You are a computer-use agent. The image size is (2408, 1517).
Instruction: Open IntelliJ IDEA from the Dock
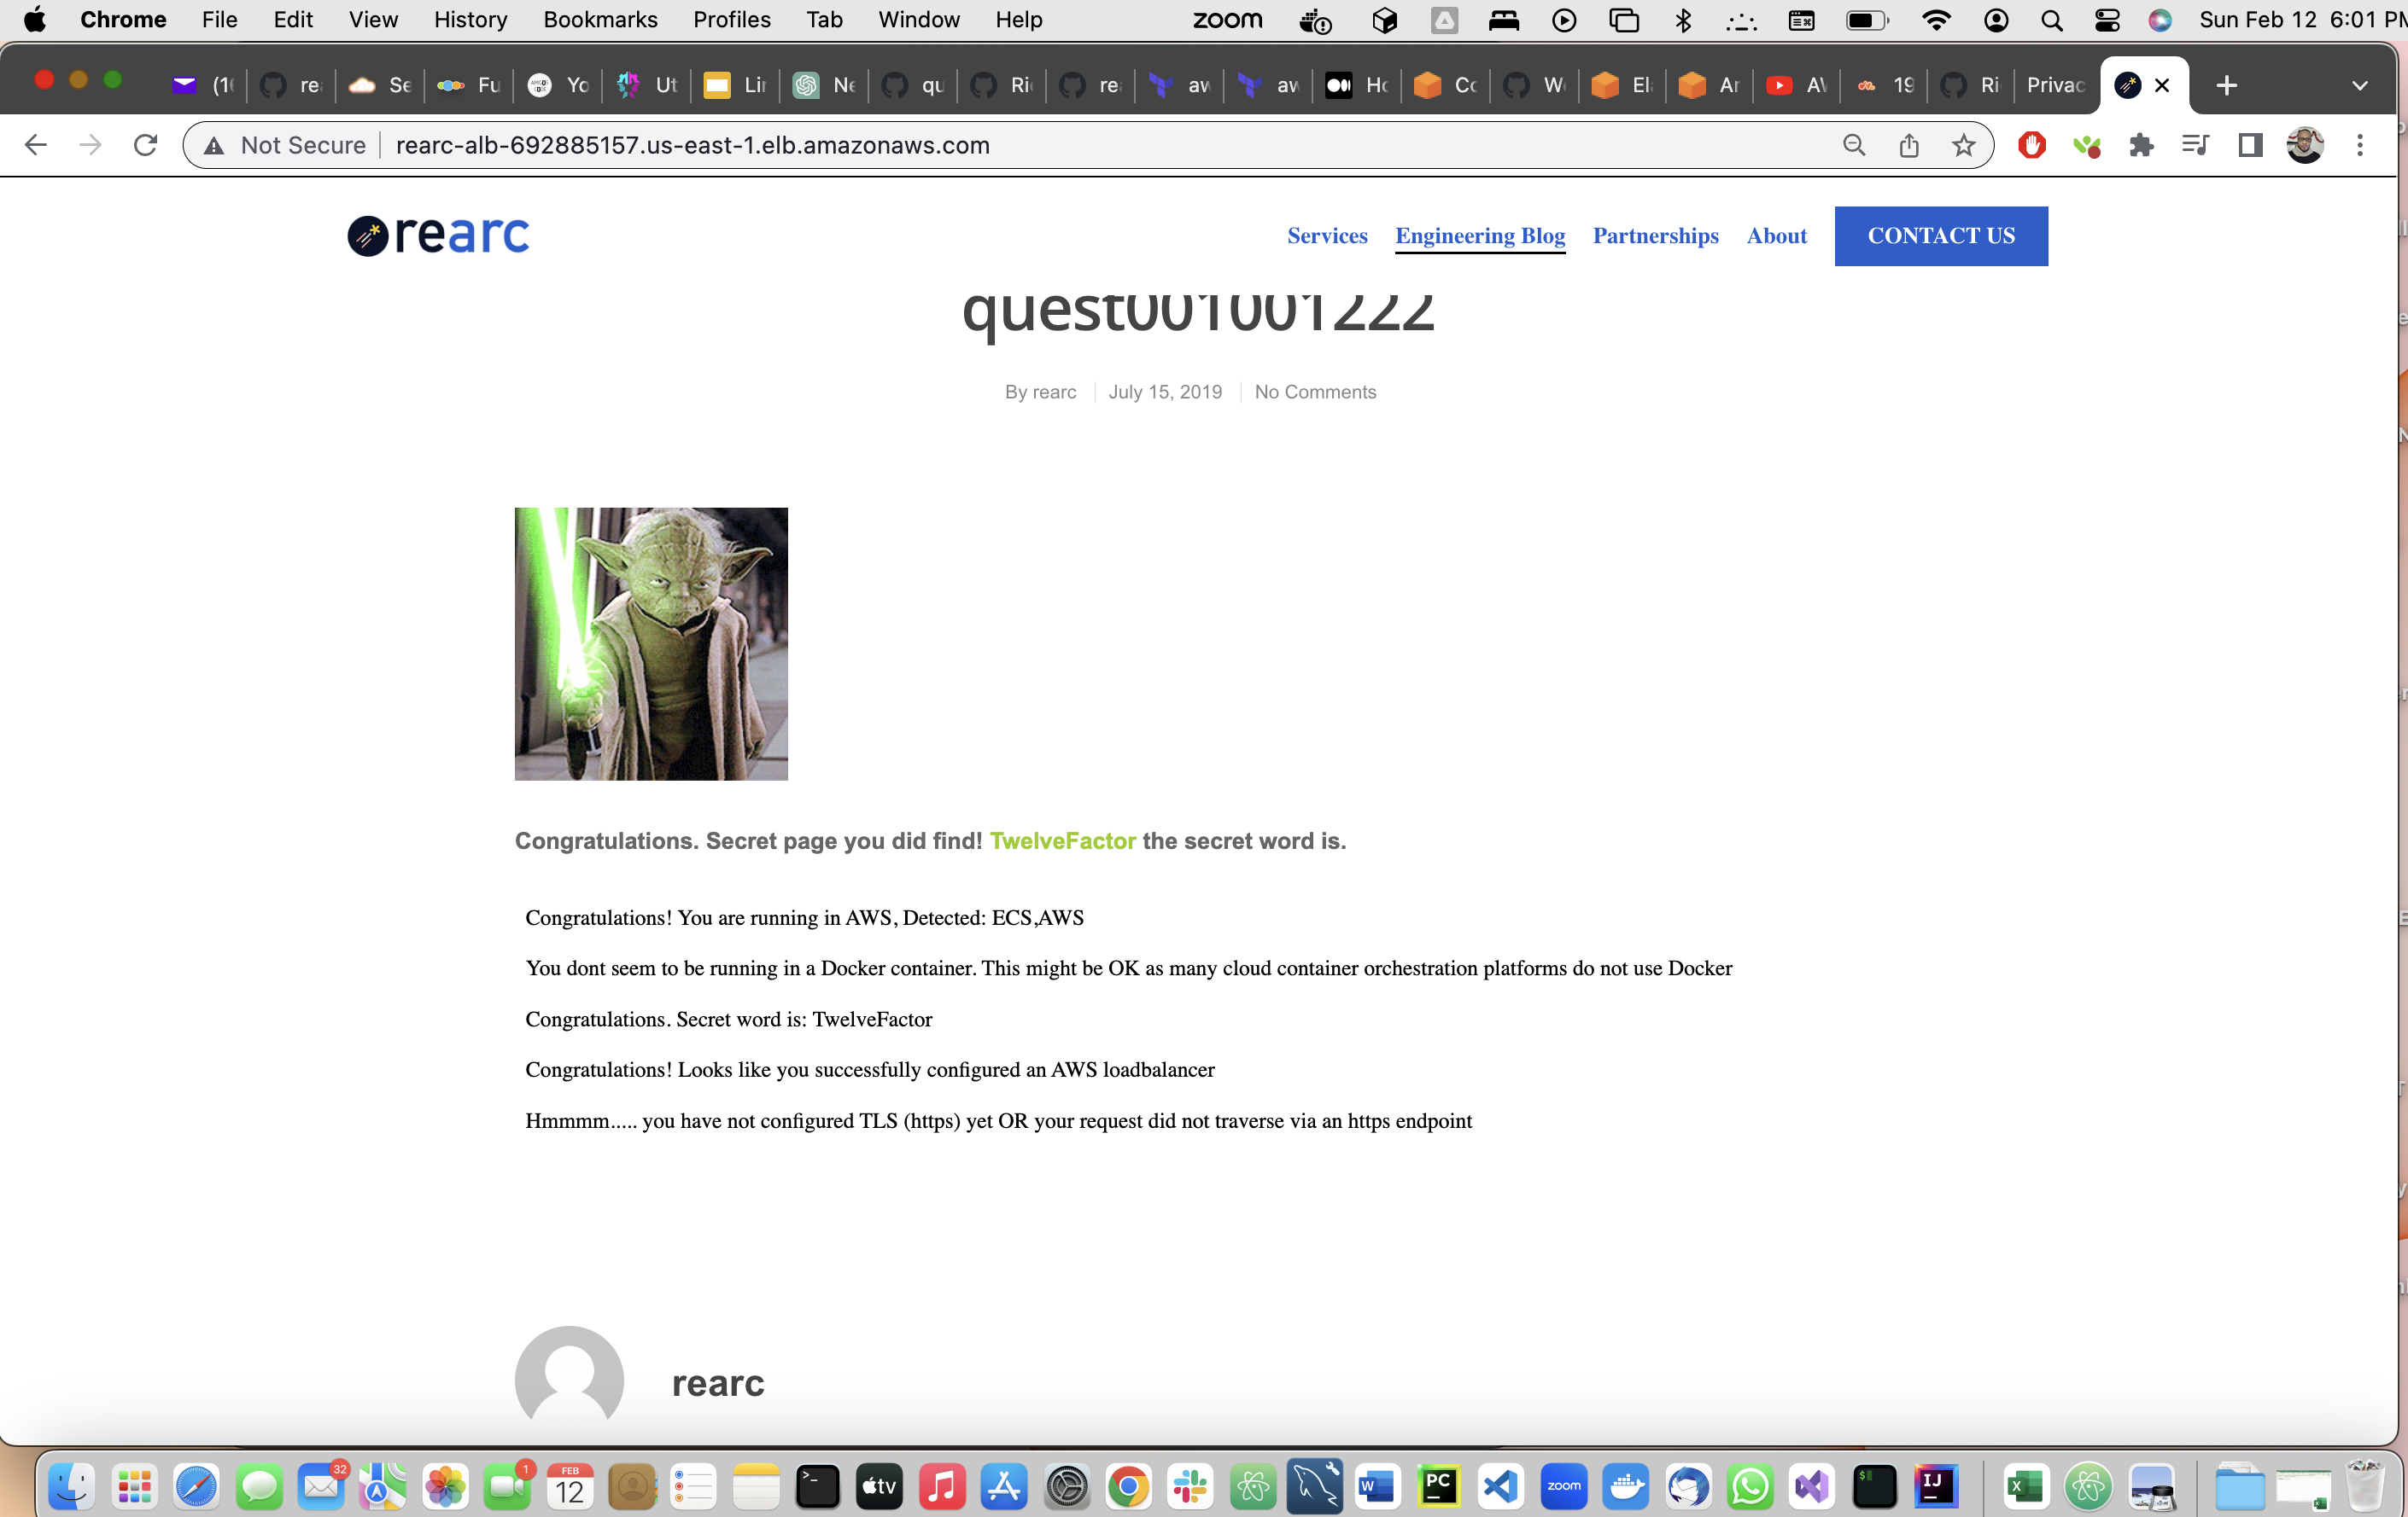coord(1937,1486)
